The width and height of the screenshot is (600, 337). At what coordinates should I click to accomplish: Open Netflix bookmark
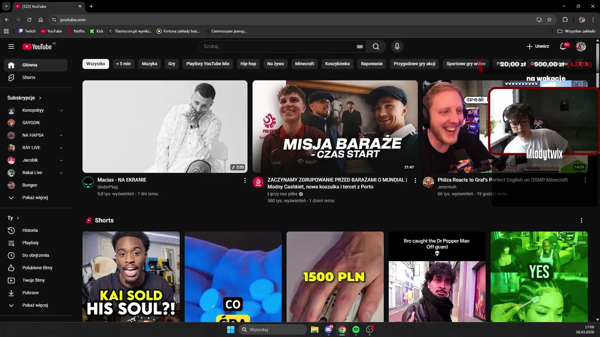tap(76, 31)
